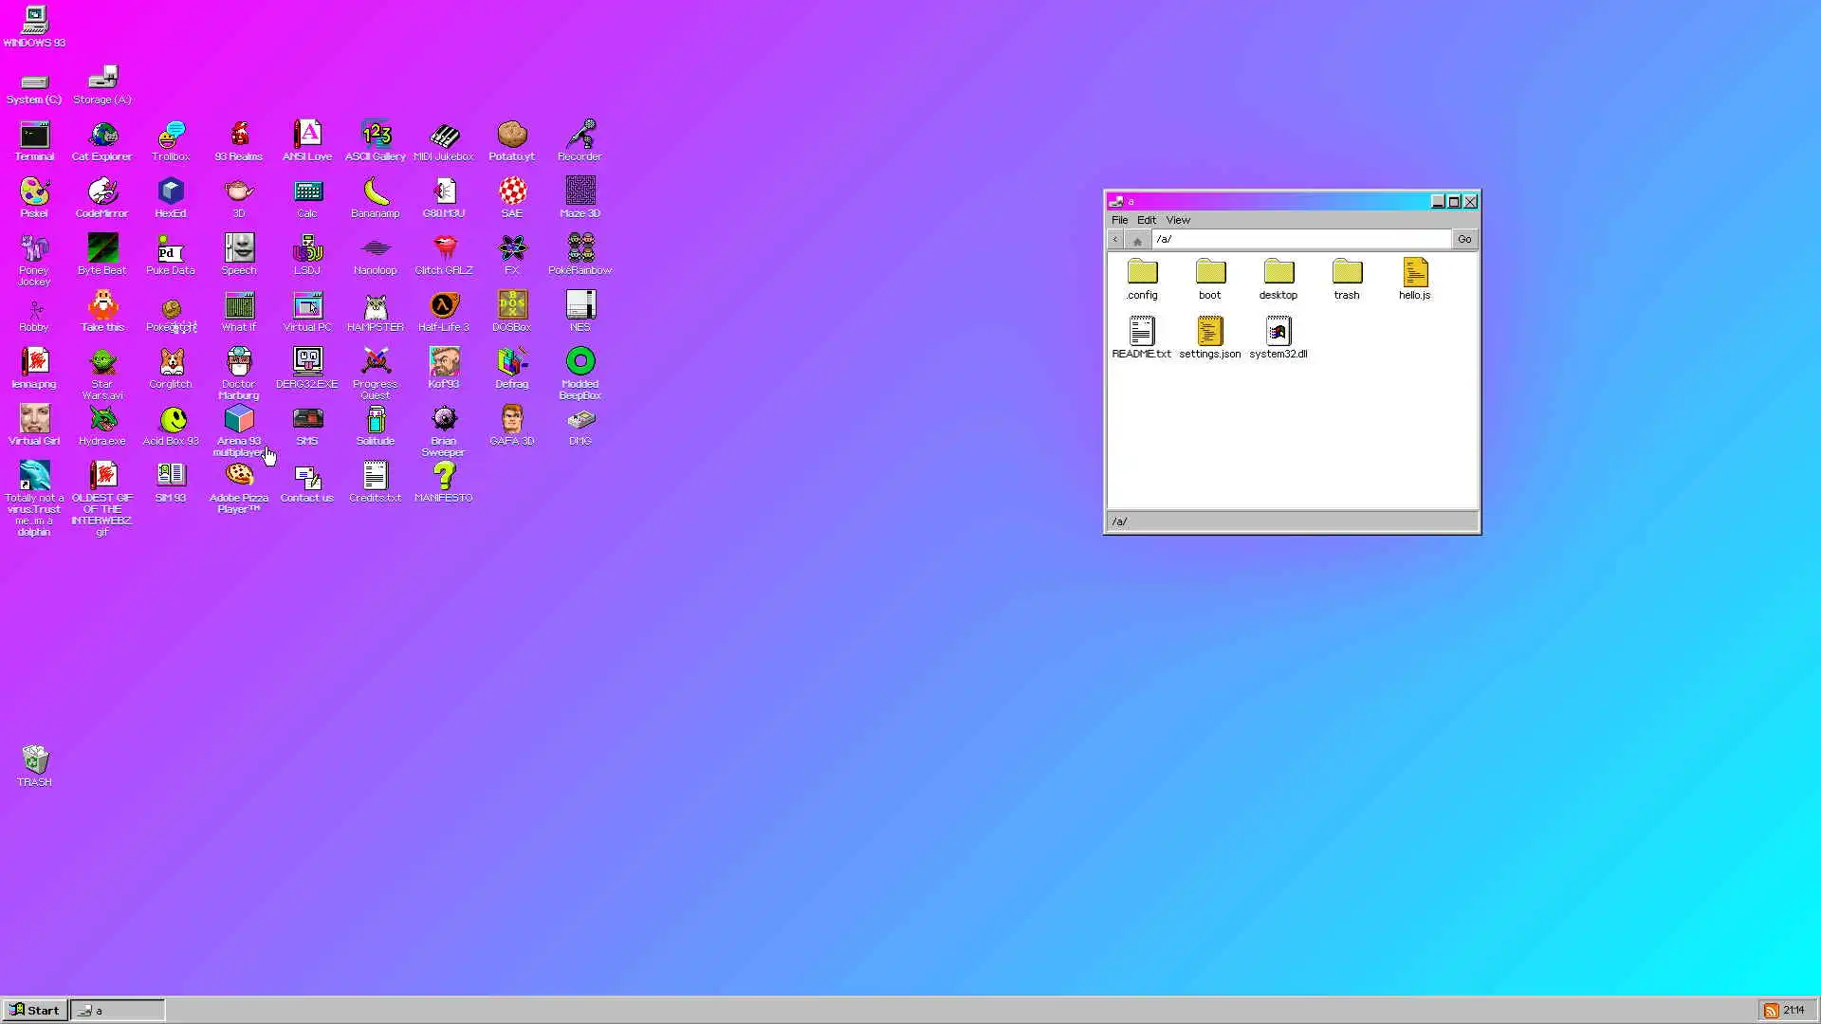Open the Terminal desktop icon

34,137
